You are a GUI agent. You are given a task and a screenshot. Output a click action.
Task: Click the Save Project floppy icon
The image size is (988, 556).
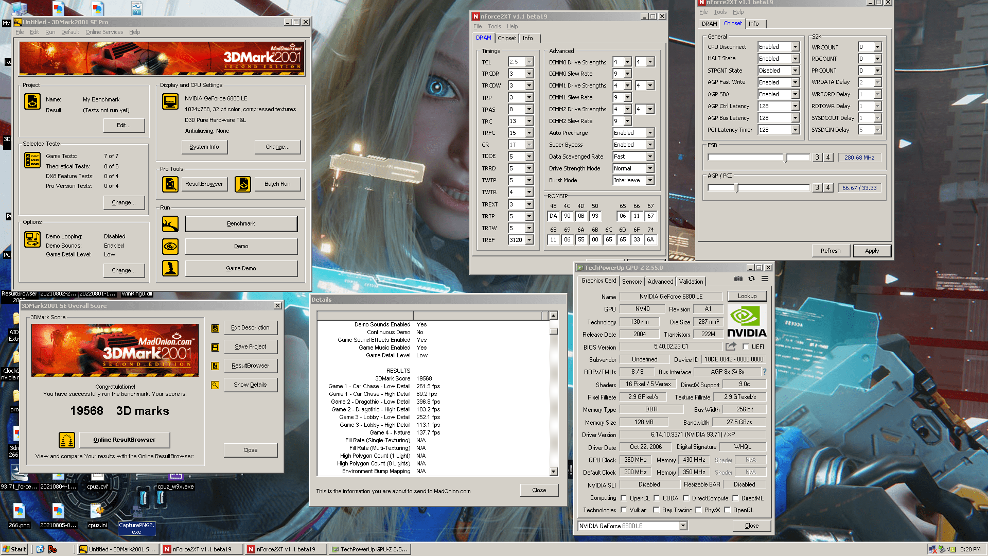tap(215, 347)
